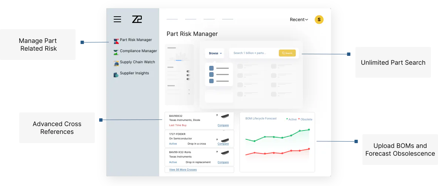Screen dimensions: 438x186
Task: Open View 56 More Crosses link
Action: pyautogui.click(x=183, y=170)
